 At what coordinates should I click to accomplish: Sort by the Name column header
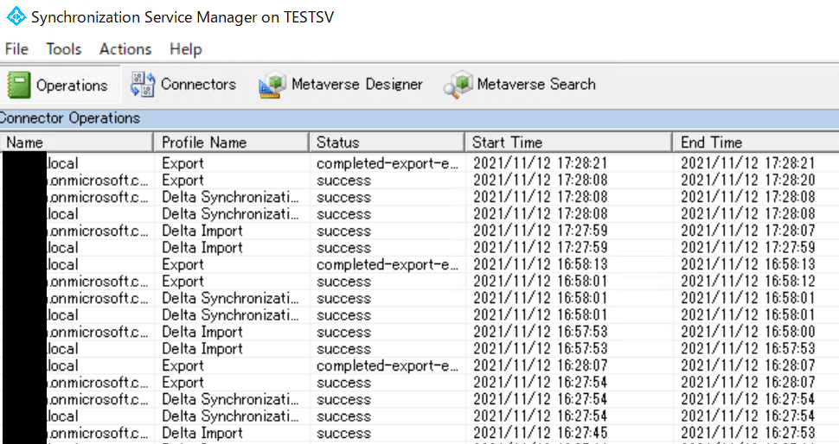[76, 143]
